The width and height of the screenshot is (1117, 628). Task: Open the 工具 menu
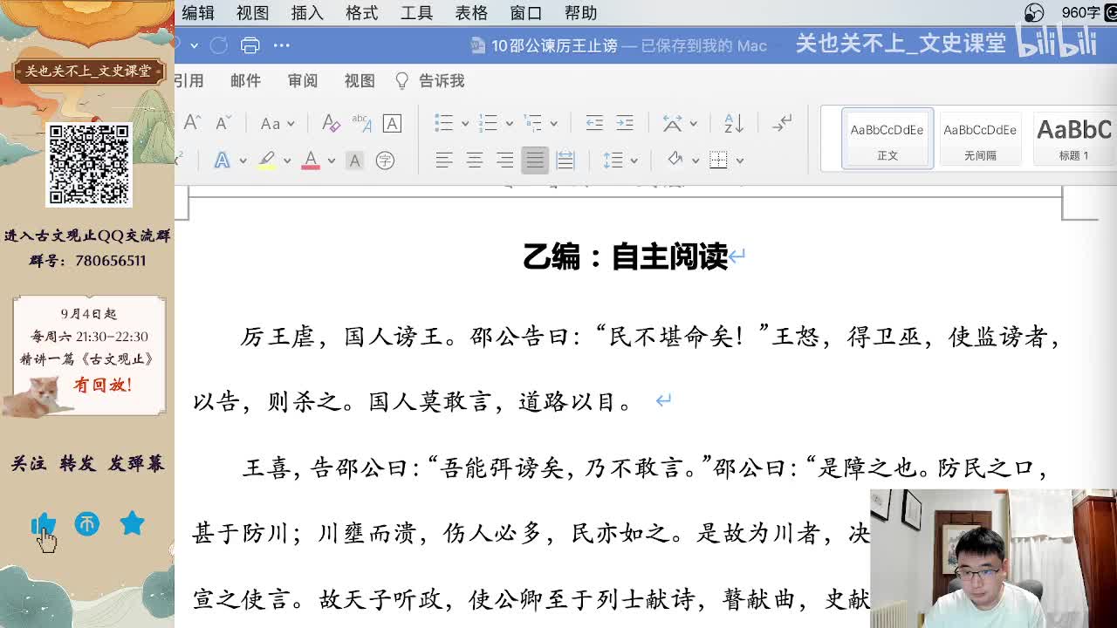[x=417, y=13]
